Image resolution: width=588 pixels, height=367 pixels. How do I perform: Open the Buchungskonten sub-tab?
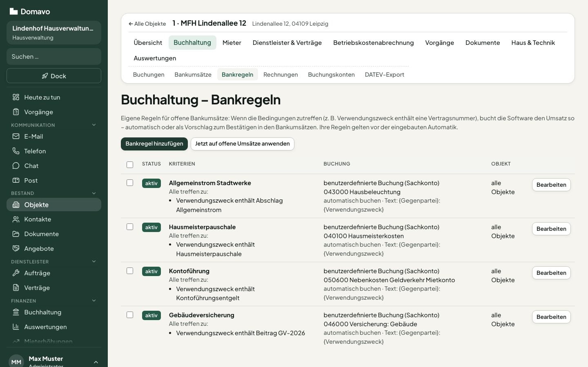332,75
